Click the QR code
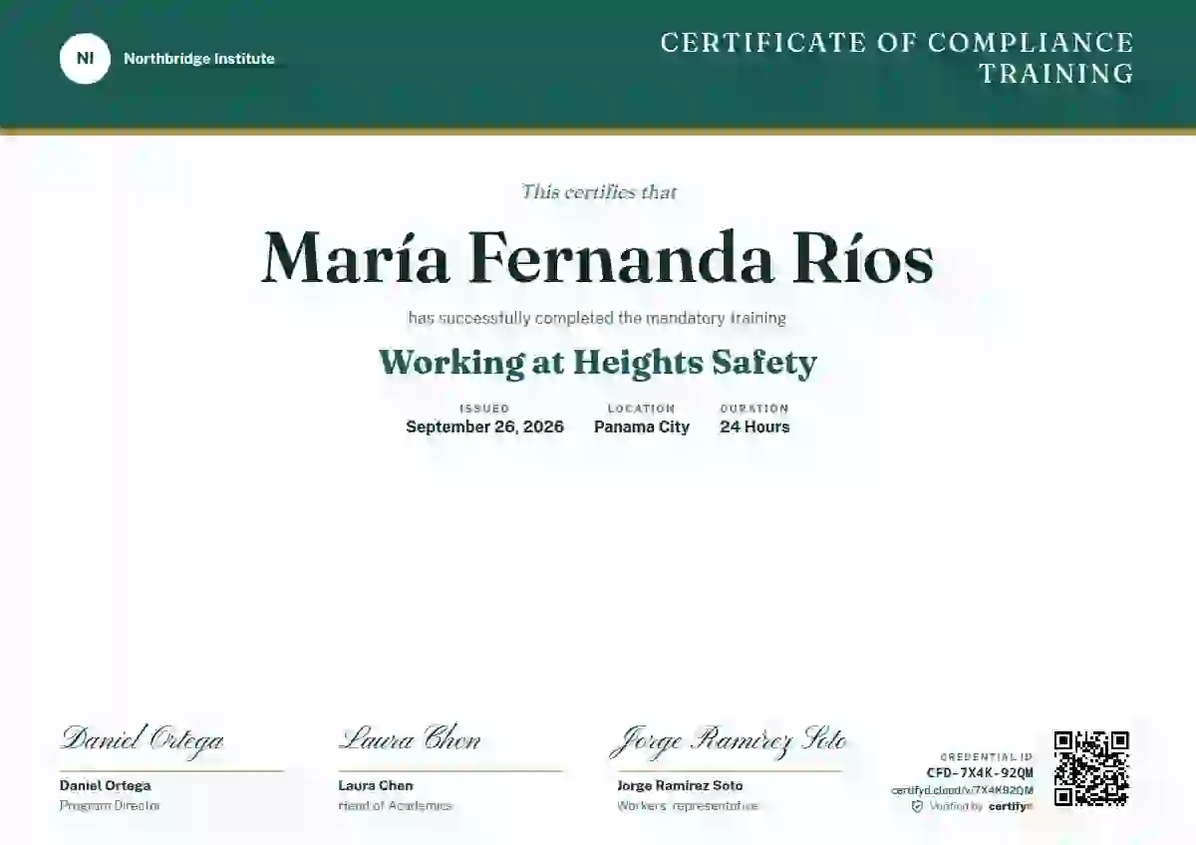1196x845 pixels. coord(1091,768)
